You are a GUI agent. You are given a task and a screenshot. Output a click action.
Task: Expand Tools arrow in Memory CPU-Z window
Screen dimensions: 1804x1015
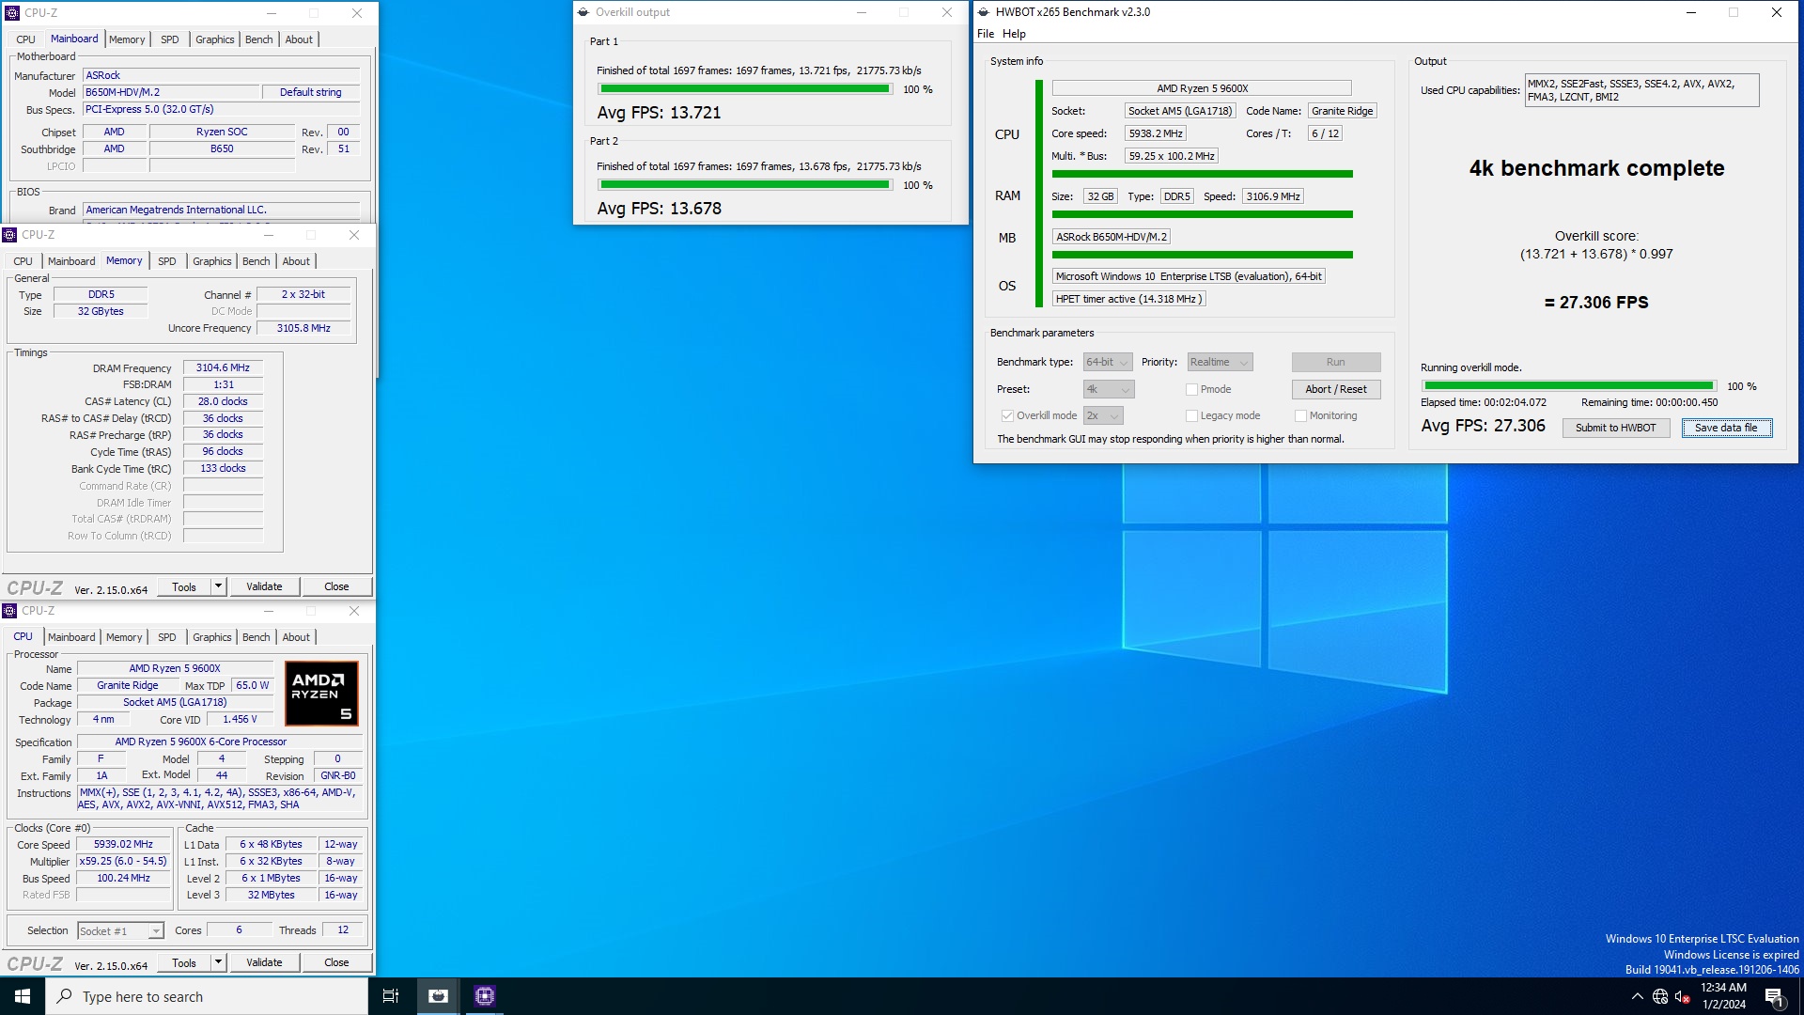218,586
